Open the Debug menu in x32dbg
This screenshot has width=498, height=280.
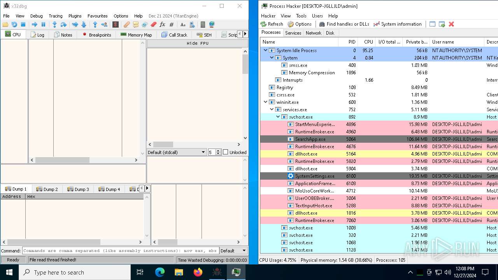click(37, 16)
